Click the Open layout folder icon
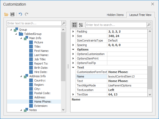159x119 pixels. tap(6, 14)
